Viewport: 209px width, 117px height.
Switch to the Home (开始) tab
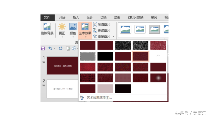point(62,17)
